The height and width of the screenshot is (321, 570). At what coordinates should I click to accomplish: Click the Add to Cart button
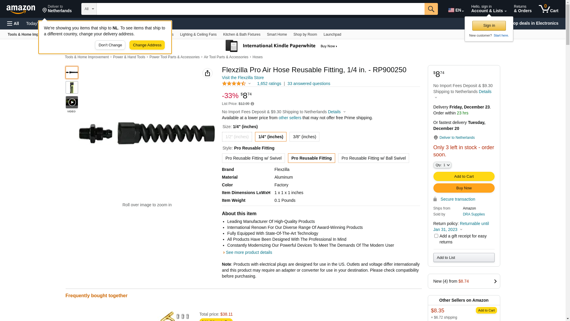tap(464, 177)
